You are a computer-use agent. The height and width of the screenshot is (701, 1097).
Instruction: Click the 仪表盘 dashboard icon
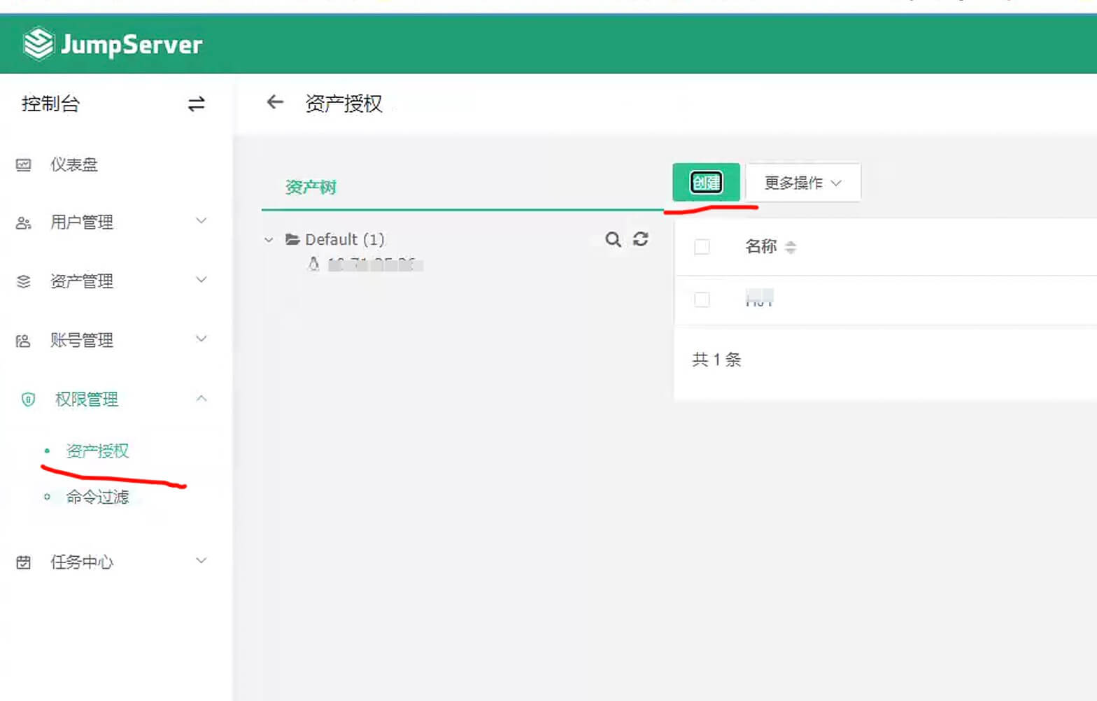pyautogui.click(x=24, y=165)
